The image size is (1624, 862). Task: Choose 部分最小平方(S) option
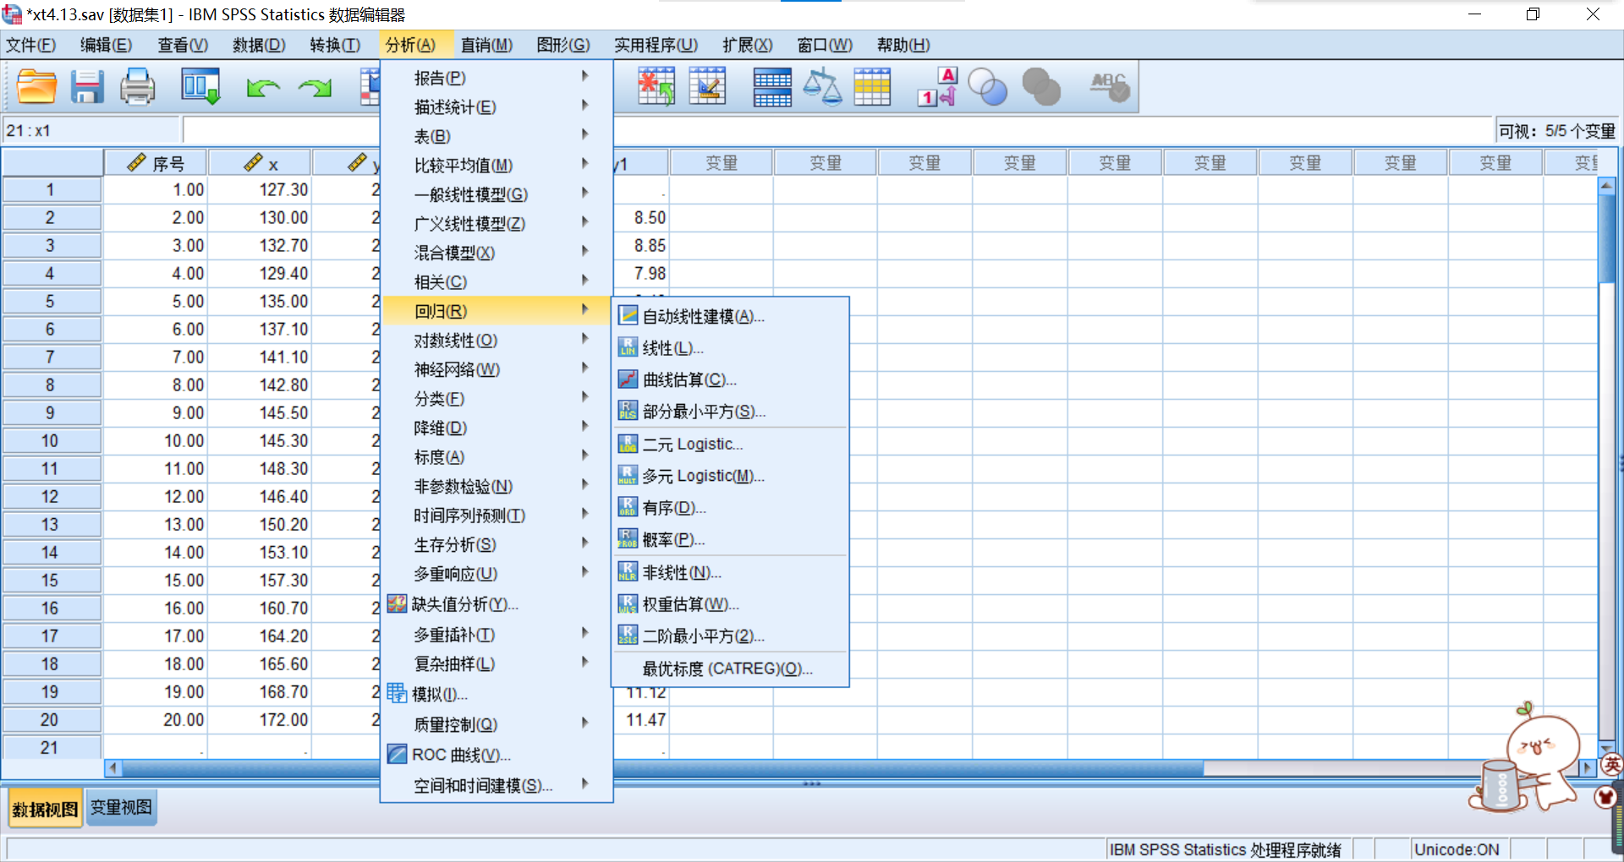click(730, 412)
